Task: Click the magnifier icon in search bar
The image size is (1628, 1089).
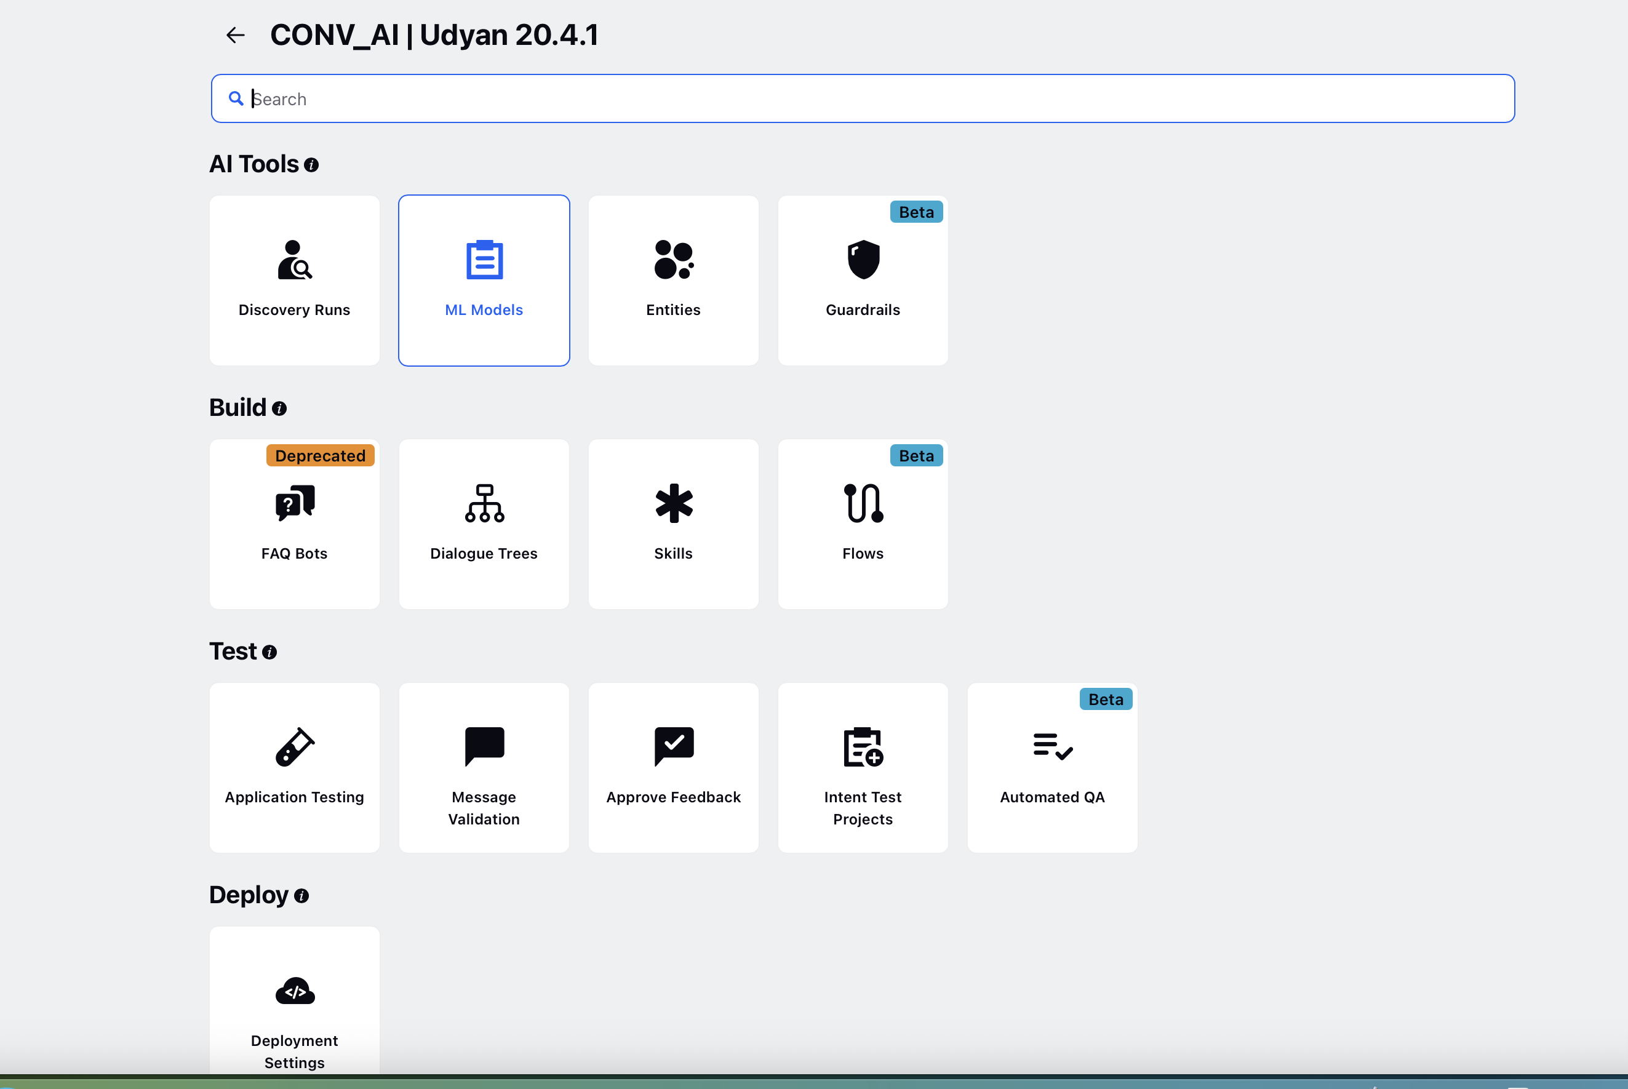Action: click(x=236, y=98)
